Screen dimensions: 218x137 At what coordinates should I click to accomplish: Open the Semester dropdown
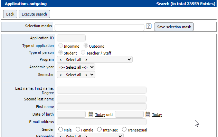[76, 75]
